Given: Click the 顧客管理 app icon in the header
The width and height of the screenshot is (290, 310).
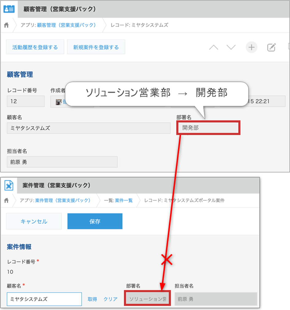Looking at the screenshot, I should pos(9,9).
